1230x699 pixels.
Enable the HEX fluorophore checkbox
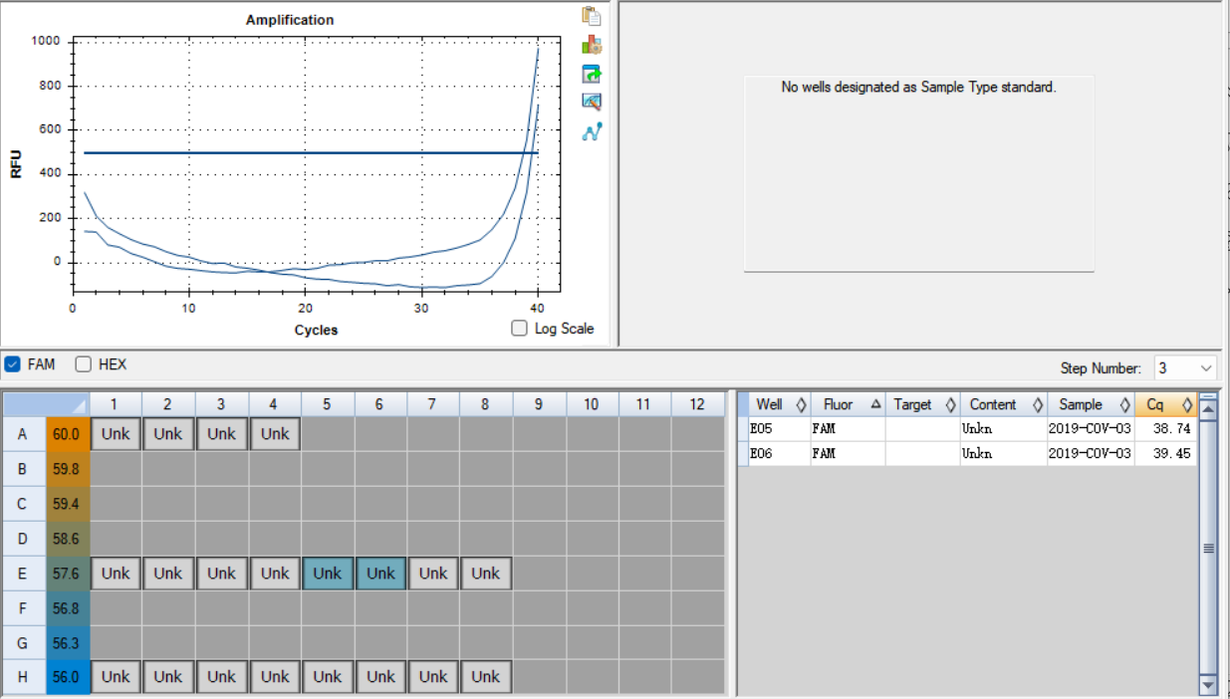[84, 364]
